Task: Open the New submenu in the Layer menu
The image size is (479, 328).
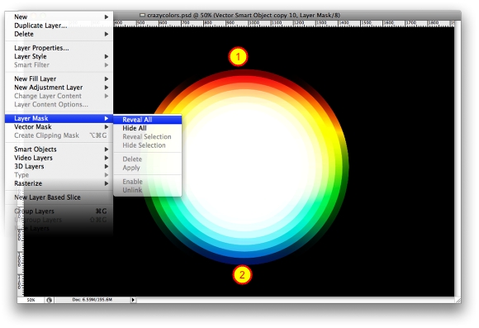Action: [x=59, y=17]
